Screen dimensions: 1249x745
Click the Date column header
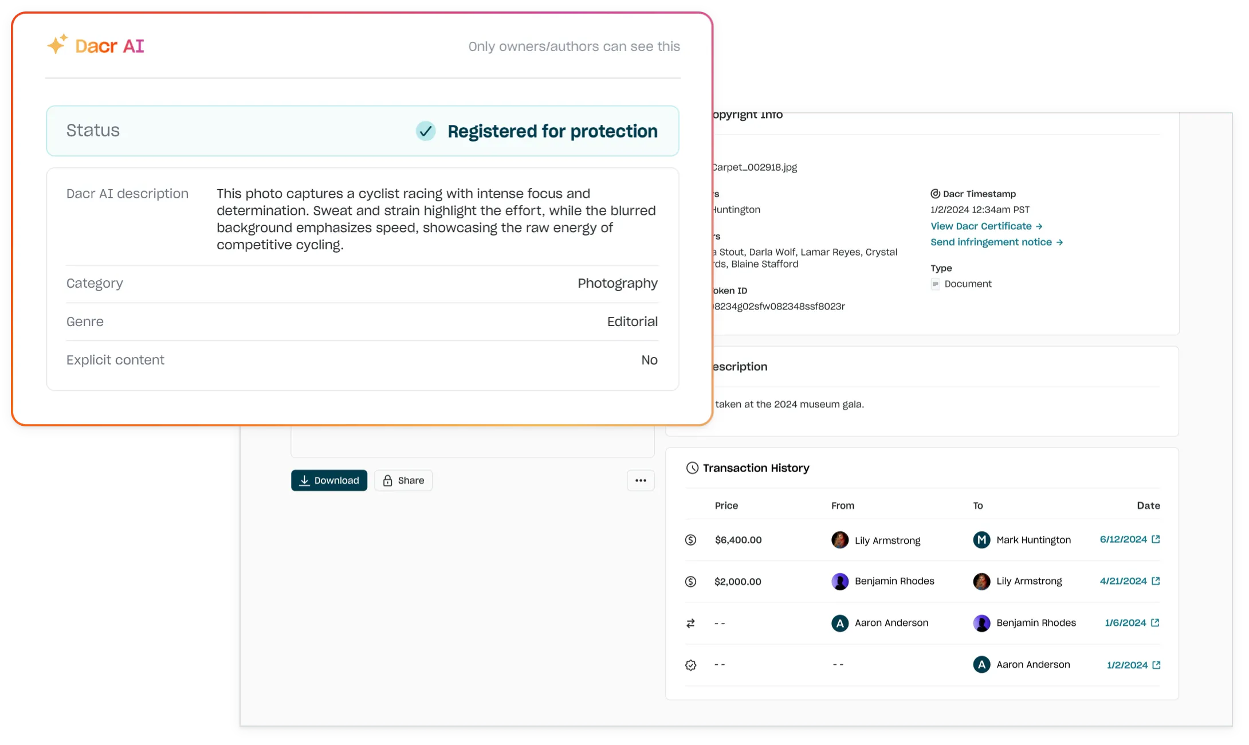click(1148, 505)
